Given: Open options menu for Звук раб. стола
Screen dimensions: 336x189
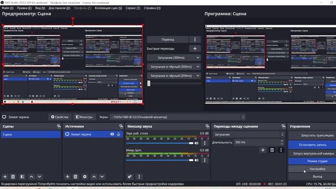Looking at the screenshot, I should (x=205, y=143).
